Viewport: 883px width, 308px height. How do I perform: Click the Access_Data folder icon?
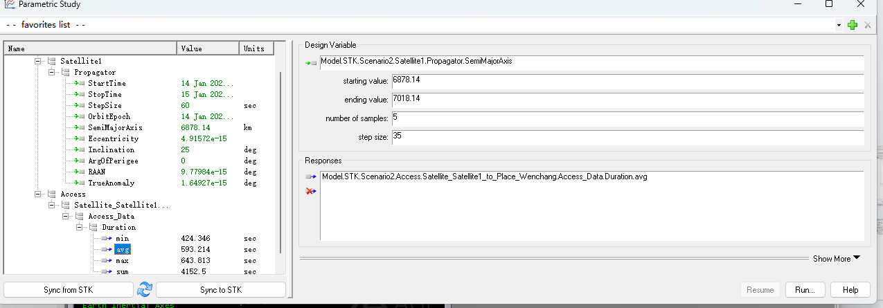pyautogui.click(x=80, y=216)
